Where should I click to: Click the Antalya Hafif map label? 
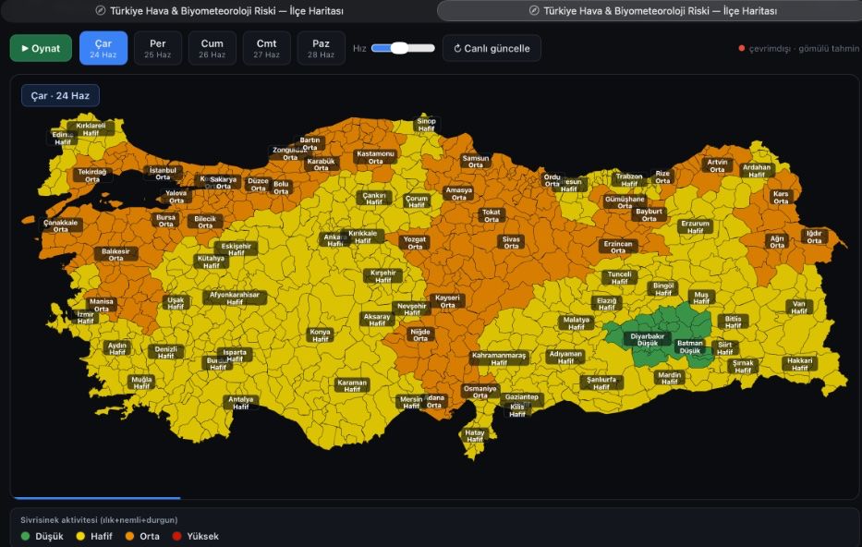click(241, 403)
